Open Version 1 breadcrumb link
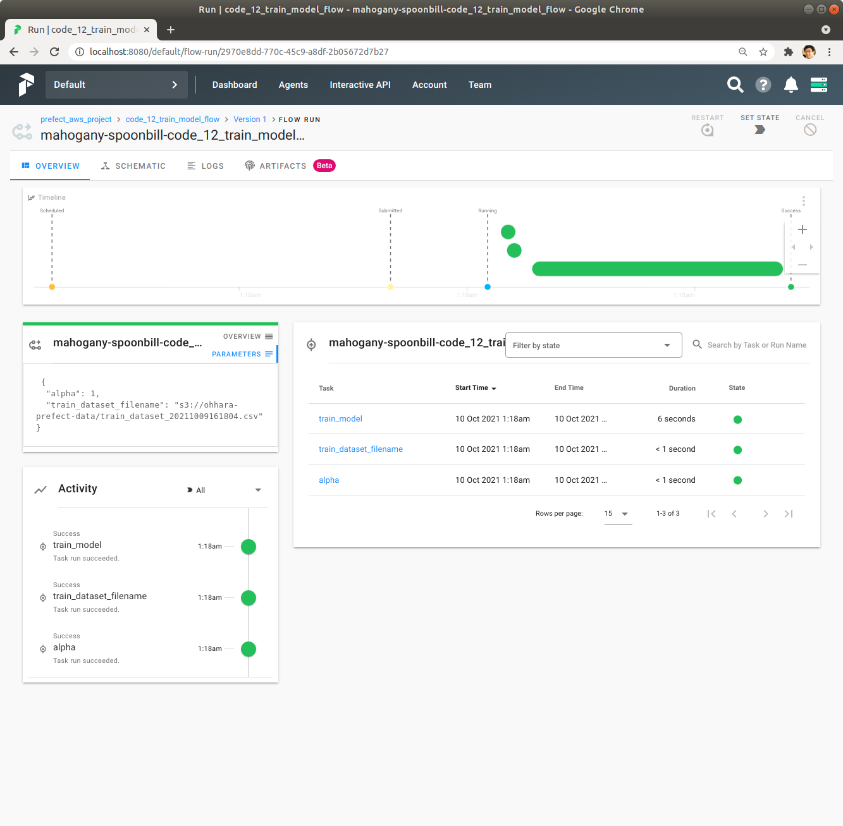The image size is (843, 826). 250,119
